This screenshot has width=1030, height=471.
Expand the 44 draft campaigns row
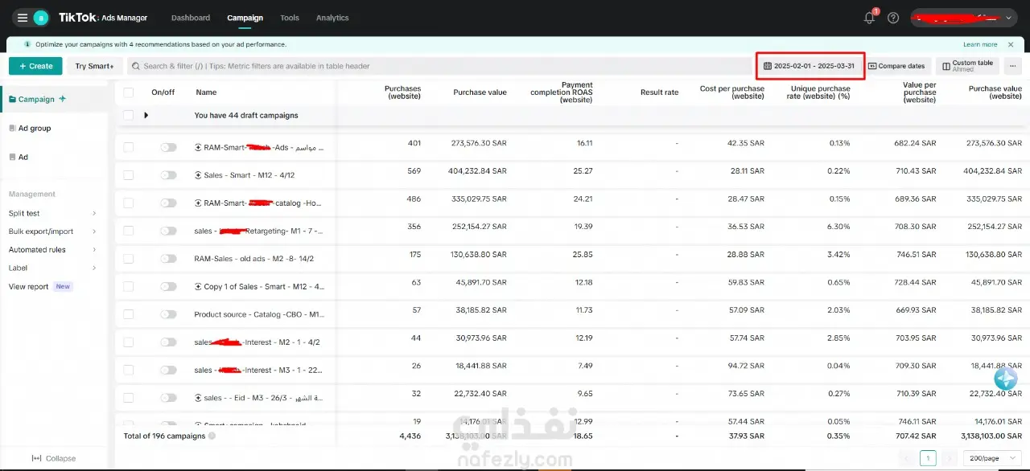(146, 115)
